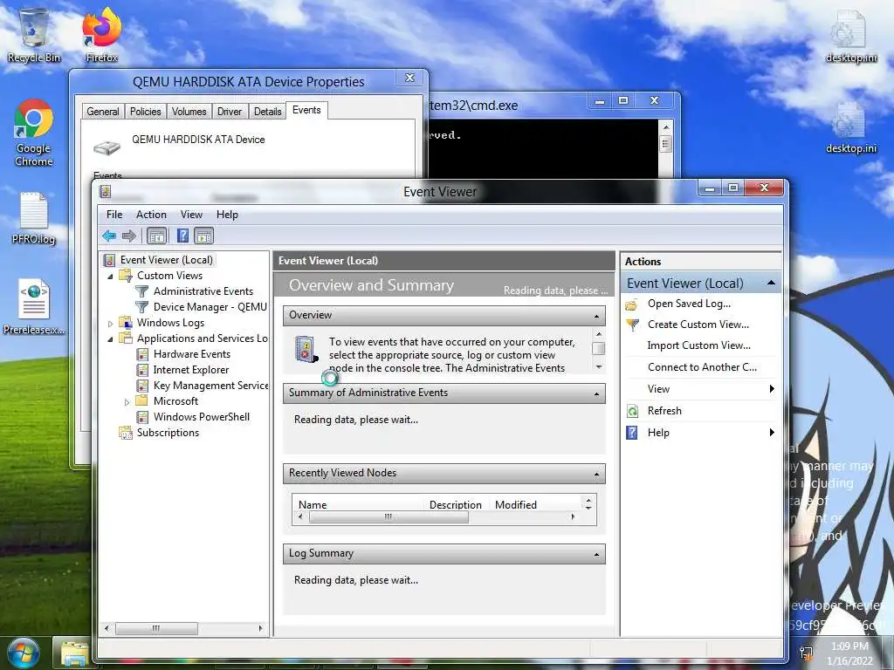Click Open Saved Log action
This screenshot has width=894, height=670.
pyautogui.click(x=689, y=304)
